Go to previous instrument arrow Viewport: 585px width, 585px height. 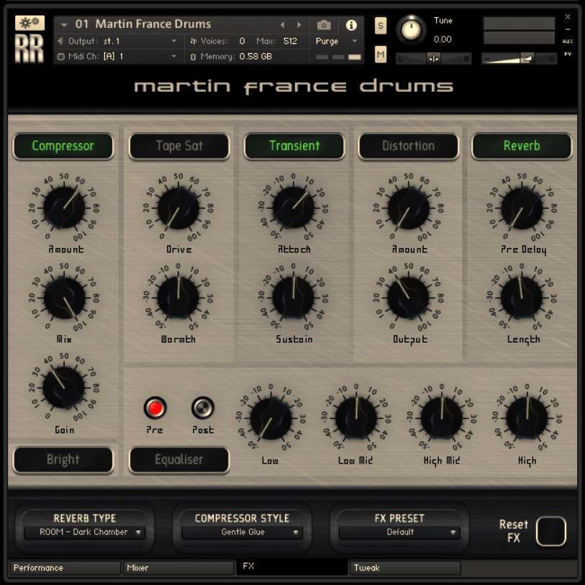(282, 24)
